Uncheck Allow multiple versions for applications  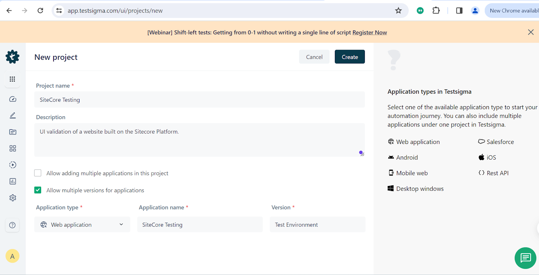pyautogui.click(x=38, y=190)
